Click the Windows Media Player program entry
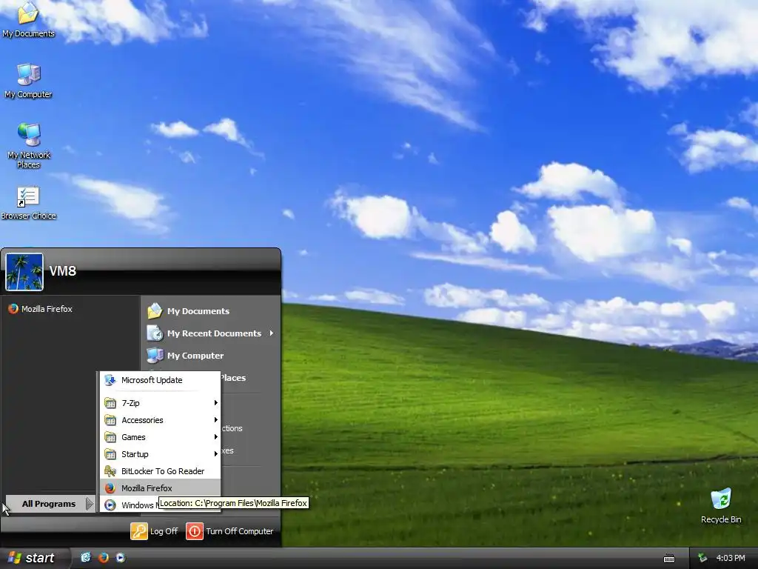 [x=130, y=505]
